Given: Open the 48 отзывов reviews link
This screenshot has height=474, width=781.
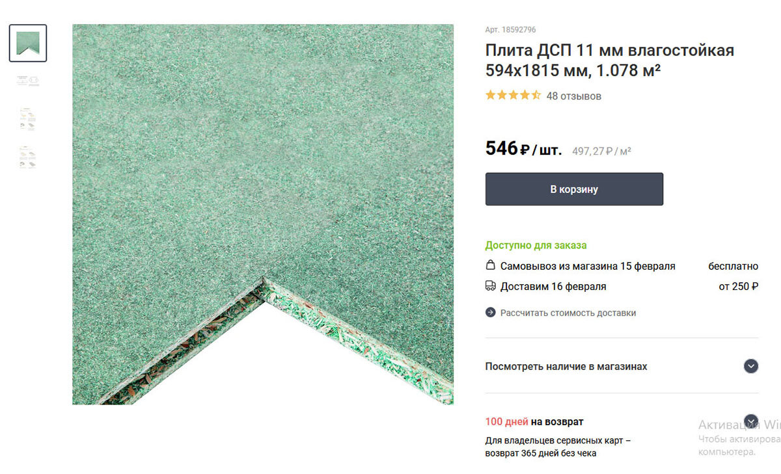Looking at the screenshot, I should (573, 96).
